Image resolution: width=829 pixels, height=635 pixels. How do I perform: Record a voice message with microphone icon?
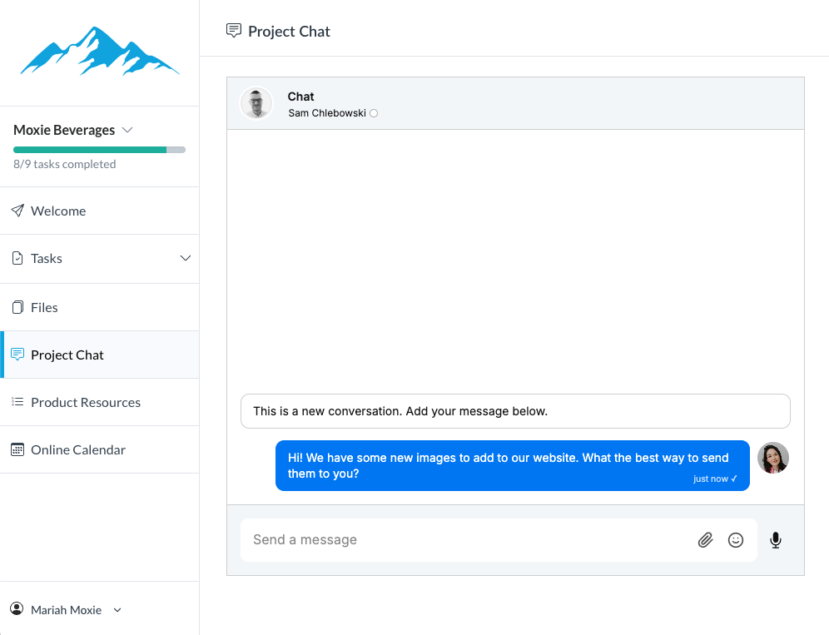tap(776, 540)
